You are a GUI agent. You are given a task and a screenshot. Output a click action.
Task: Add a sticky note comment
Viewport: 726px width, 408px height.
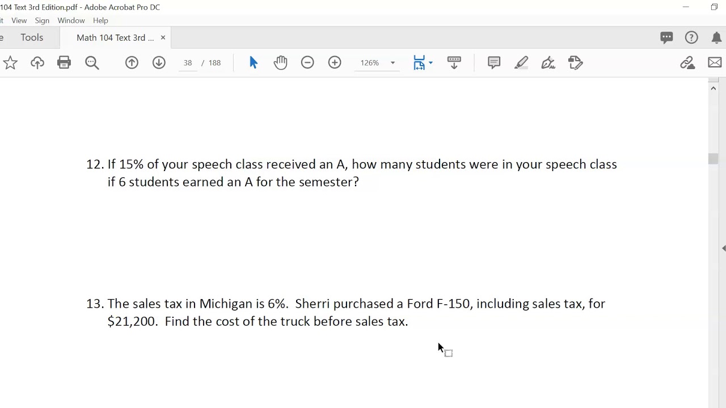494,63
